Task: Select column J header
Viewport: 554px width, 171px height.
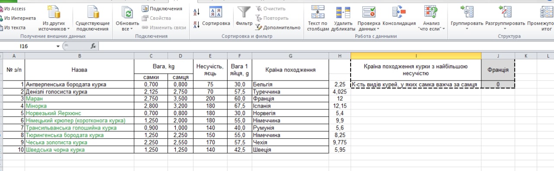Action: pos(498,56)
